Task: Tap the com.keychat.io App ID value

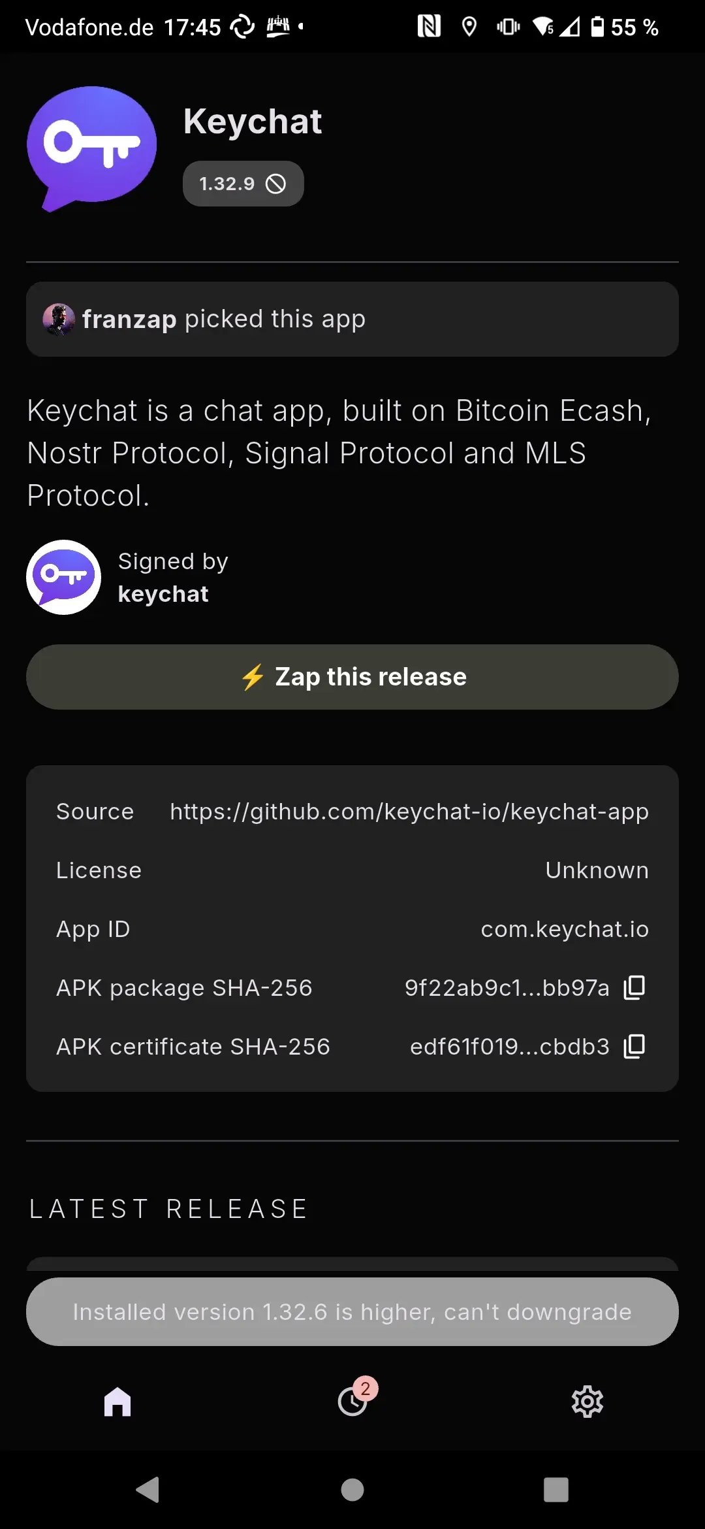Action: point(565,929)
